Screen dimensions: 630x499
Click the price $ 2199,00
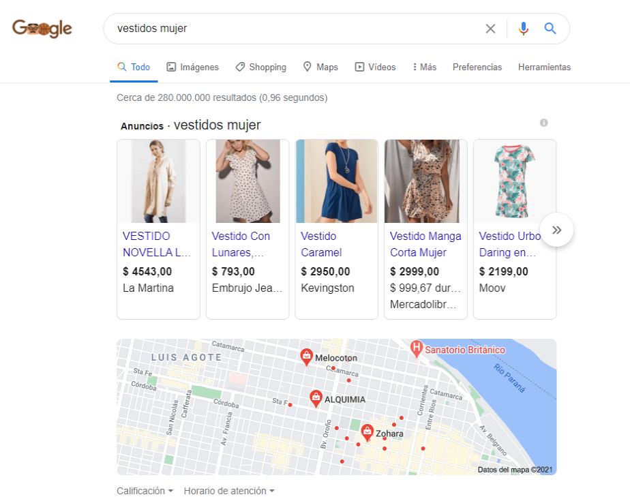point(503,271)
